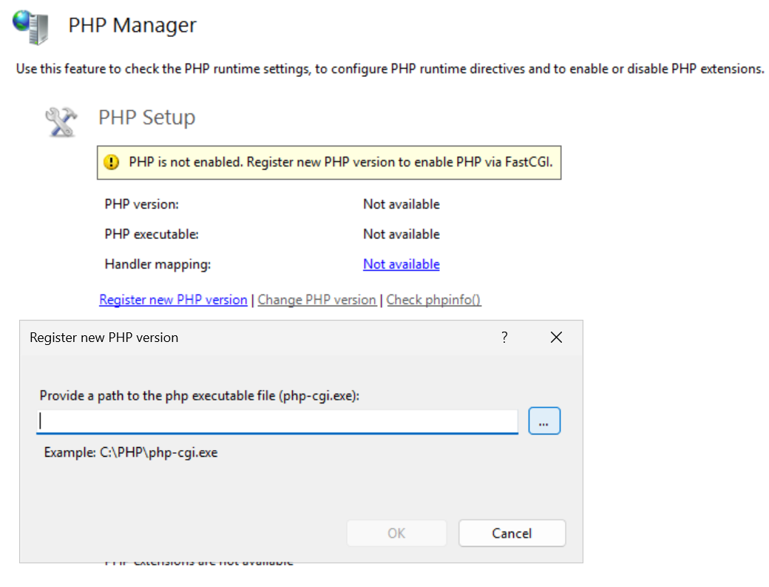Focus the php-cgi.exe path input field
This screenshot has height=587, width=769.
(x=277, y=422)
